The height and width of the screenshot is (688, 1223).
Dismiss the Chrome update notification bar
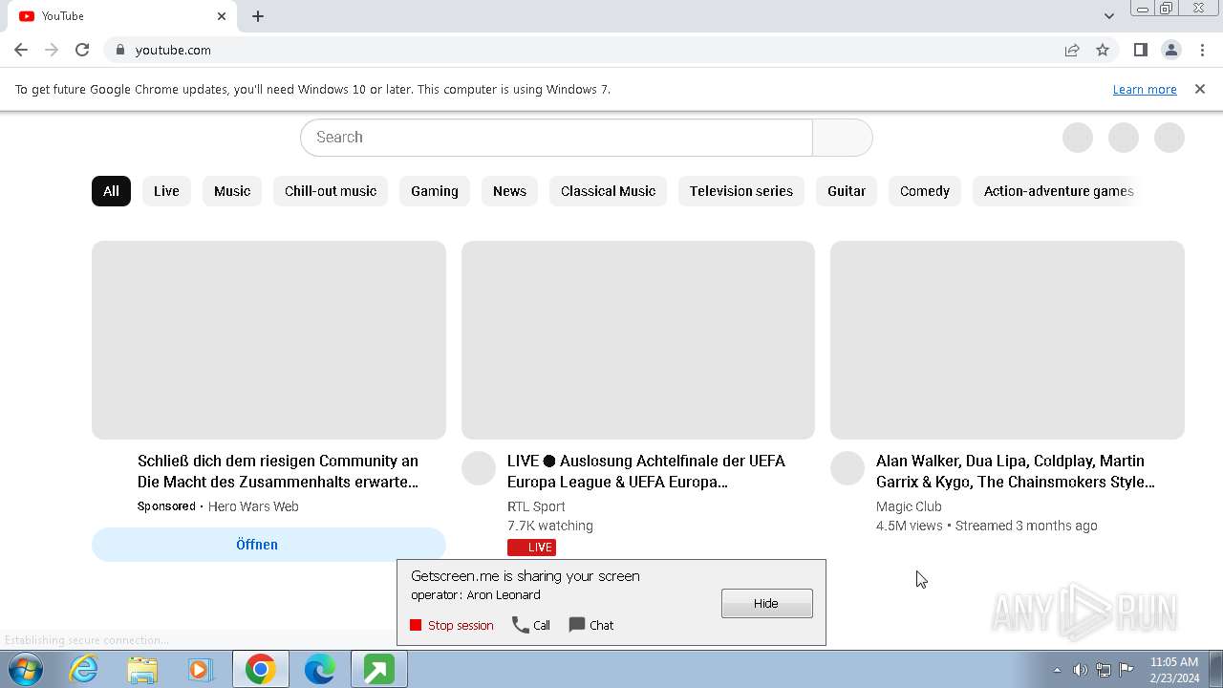tap(1200, 89)
